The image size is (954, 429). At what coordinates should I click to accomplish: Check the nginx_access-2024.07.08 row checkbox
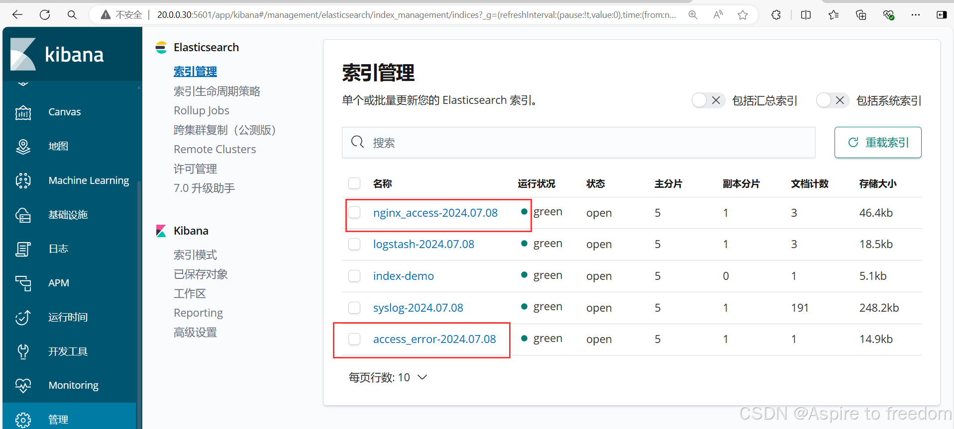pos(354,213)
